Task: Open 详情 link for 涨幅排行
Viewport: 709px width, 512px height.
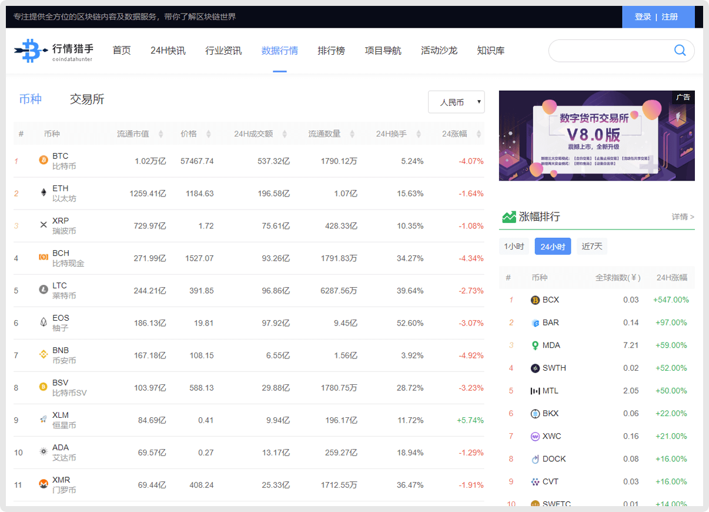Action: 683,217
